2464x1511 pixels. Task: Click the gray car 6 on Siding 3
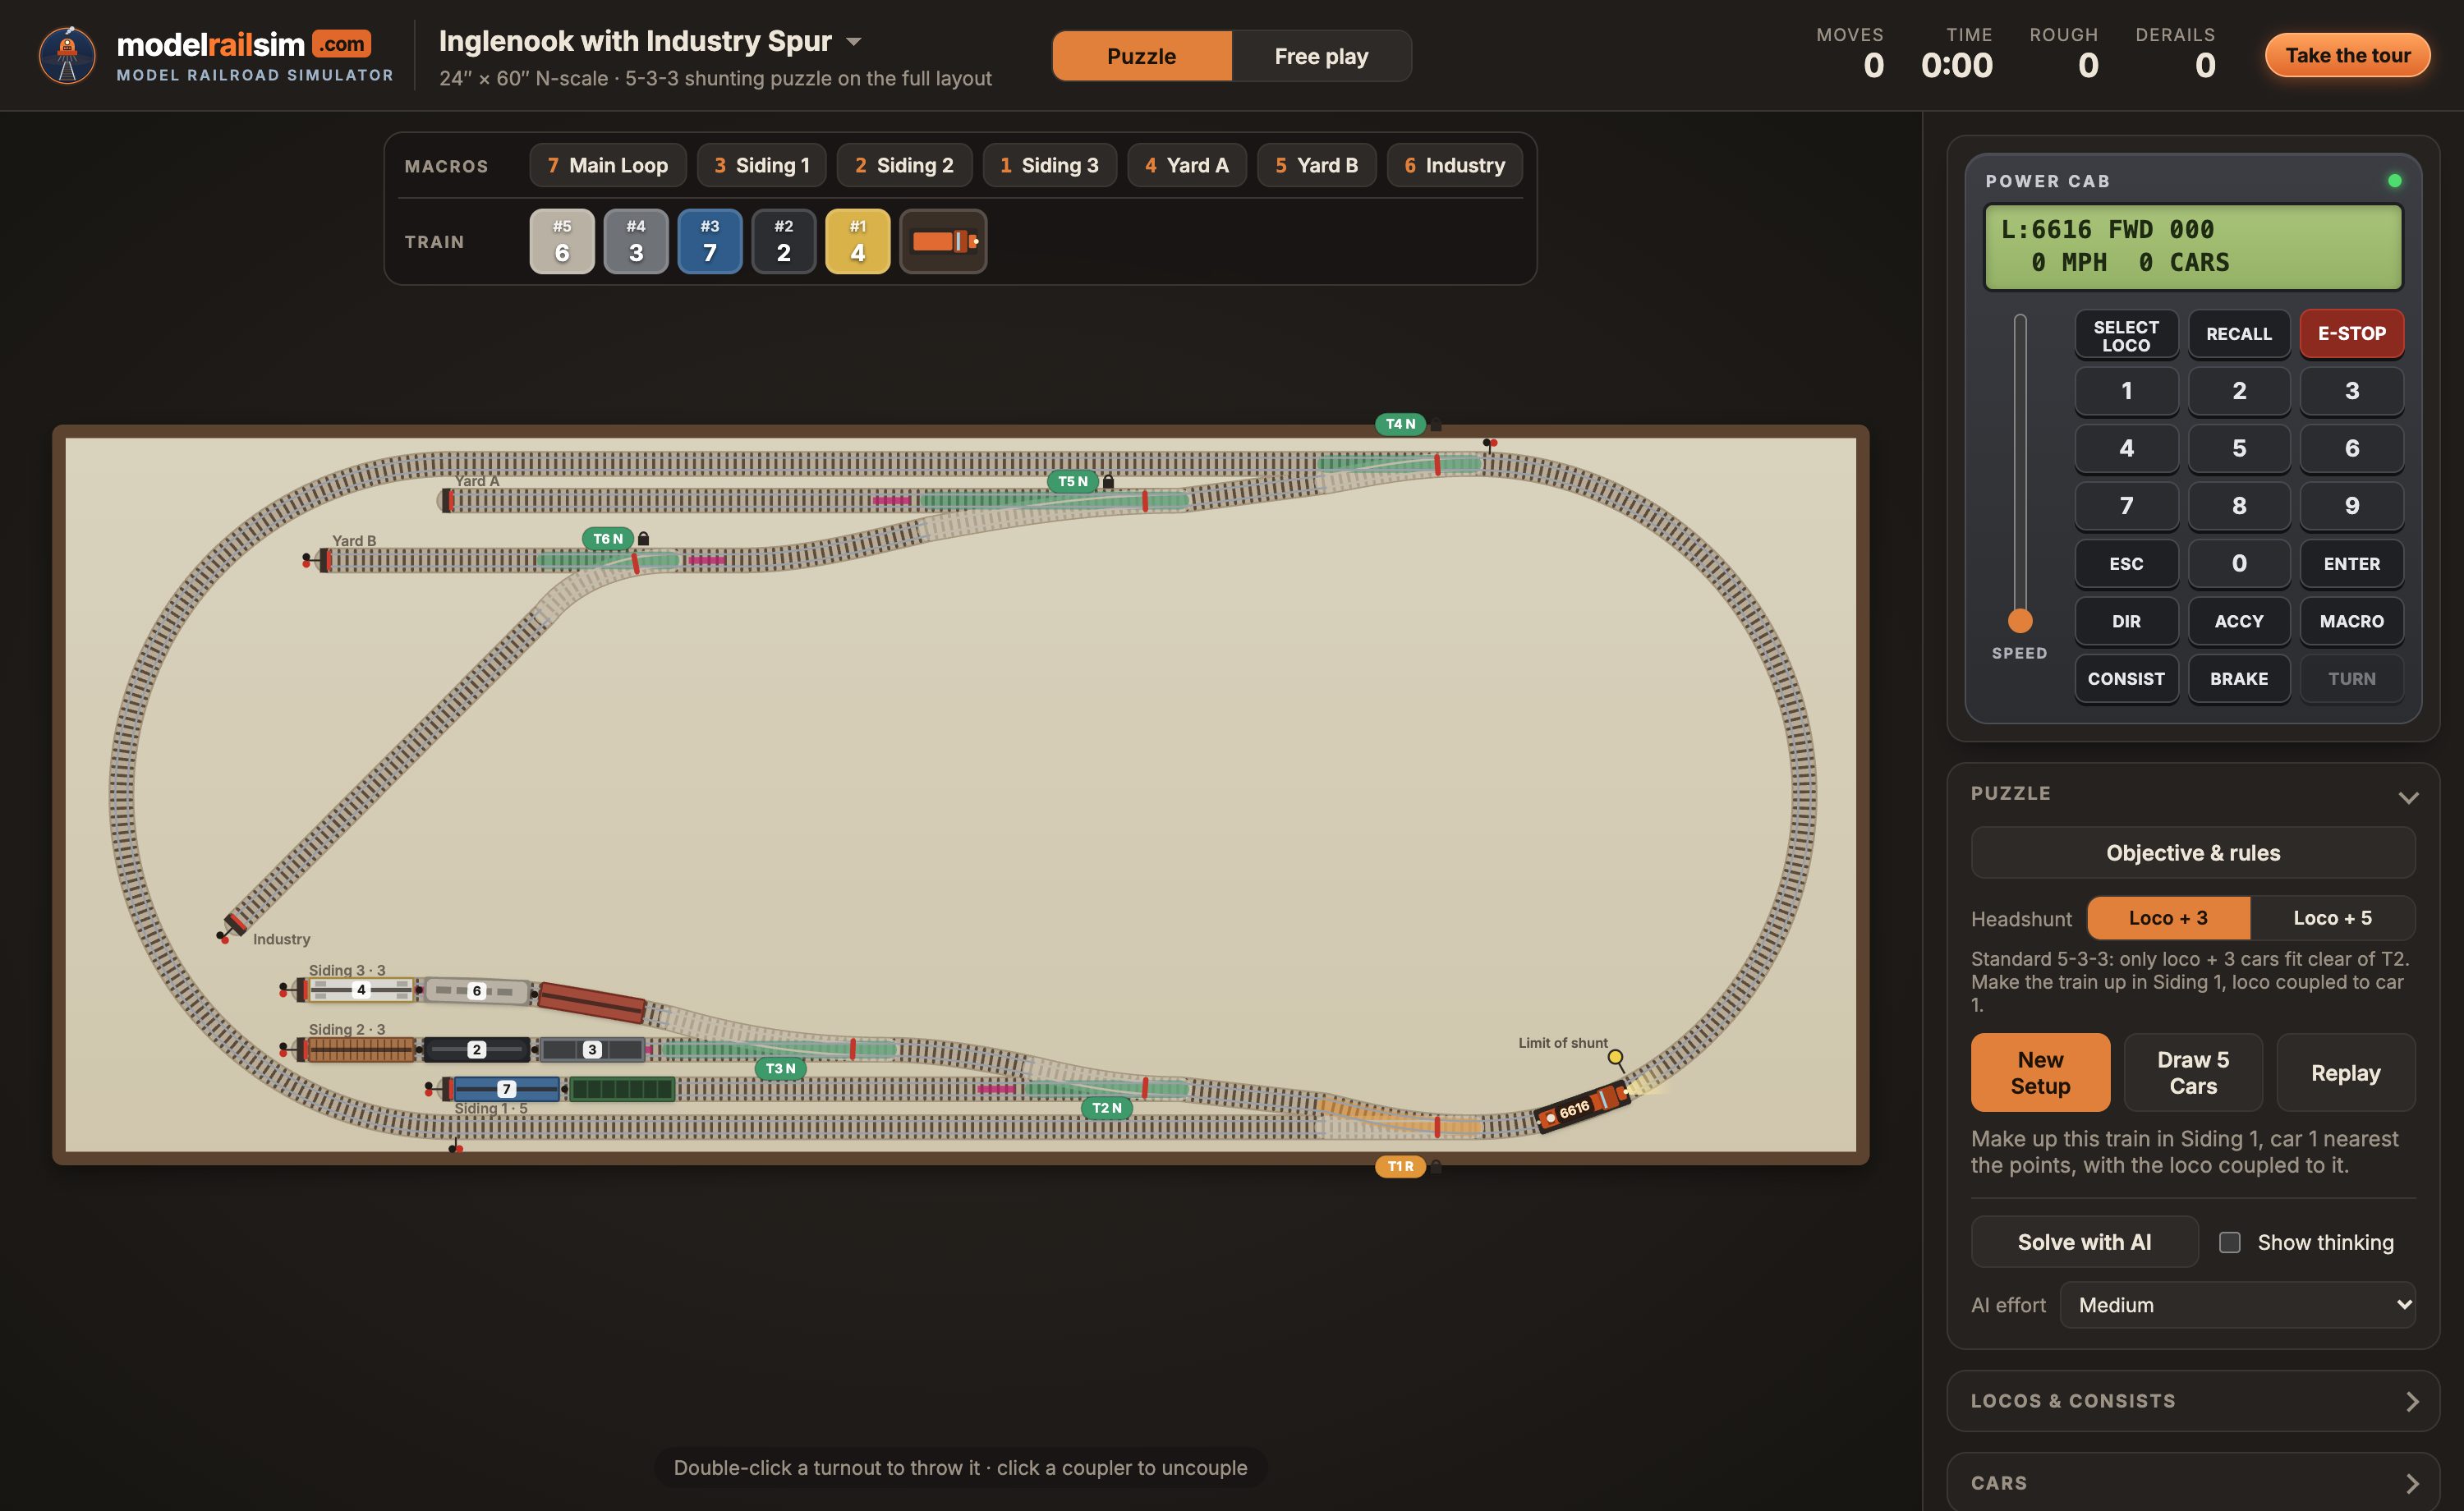477,991
